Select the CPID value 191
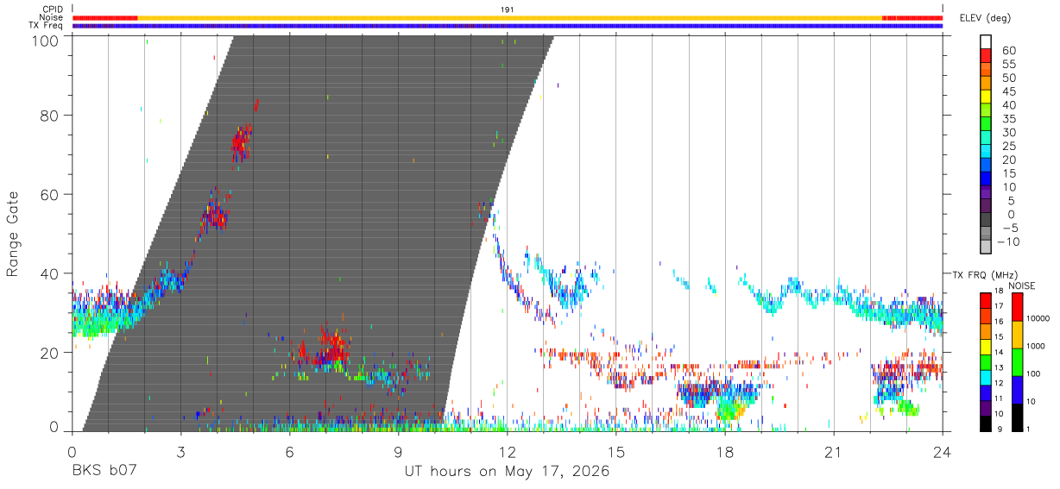Viewport: 1060px width, 489px height. [x=507, y=9]
